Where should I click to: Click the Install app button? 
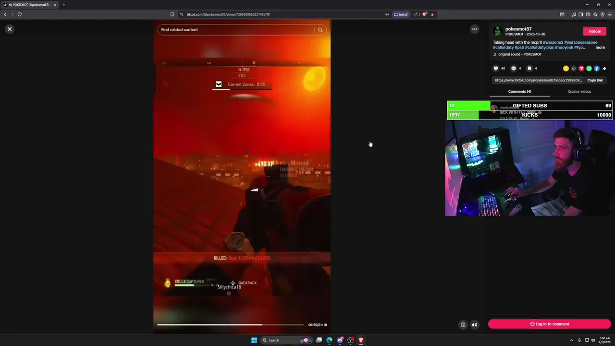click(401, 14)
